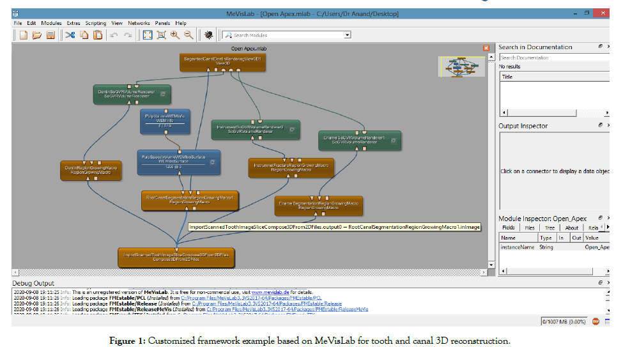Click network view vertical scrollbar down arrow
Image resolution: width=623 pixels, height=347 pixels.
point(491,265)
